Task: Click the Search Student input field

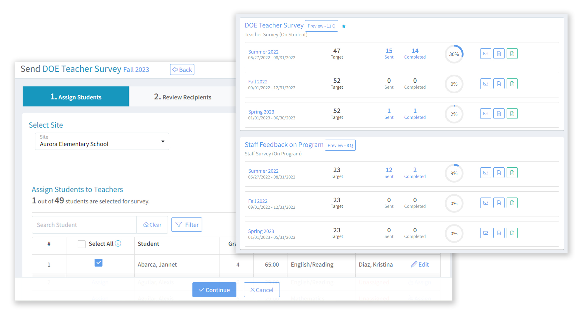Action: pyautogui.click(x=84, y=225)
